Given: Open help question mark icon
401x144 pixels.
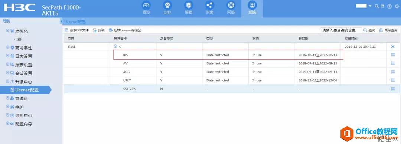Looking at the screenshot, I should (389, 6).
